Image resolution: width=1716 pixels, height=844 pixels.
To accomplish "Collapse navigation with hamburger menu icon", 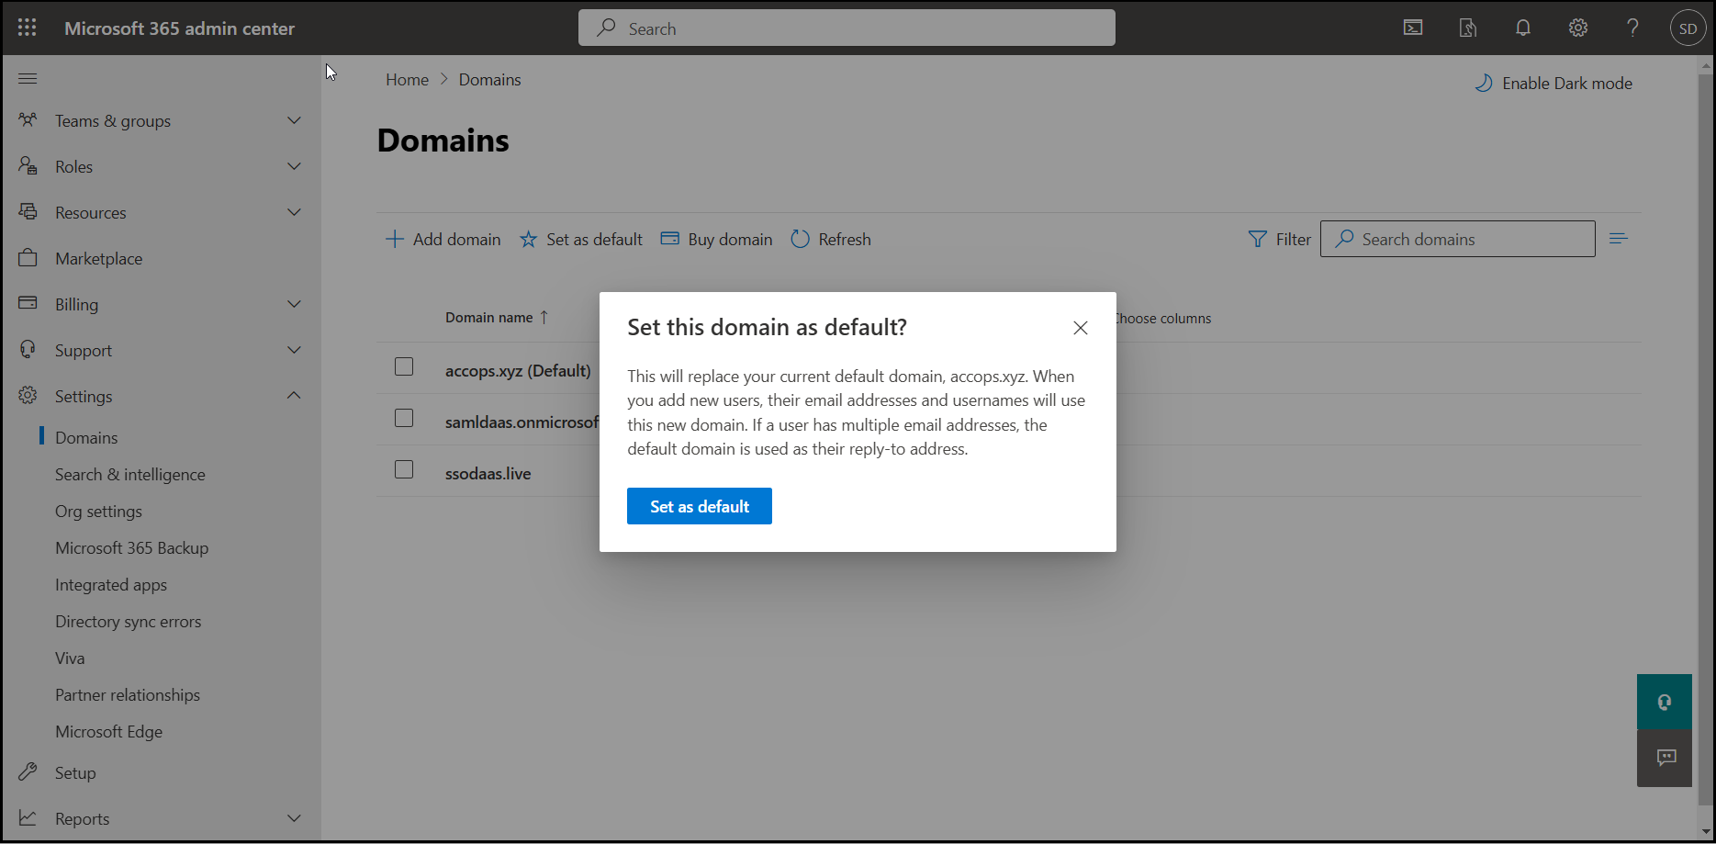I will coord(28,79).
